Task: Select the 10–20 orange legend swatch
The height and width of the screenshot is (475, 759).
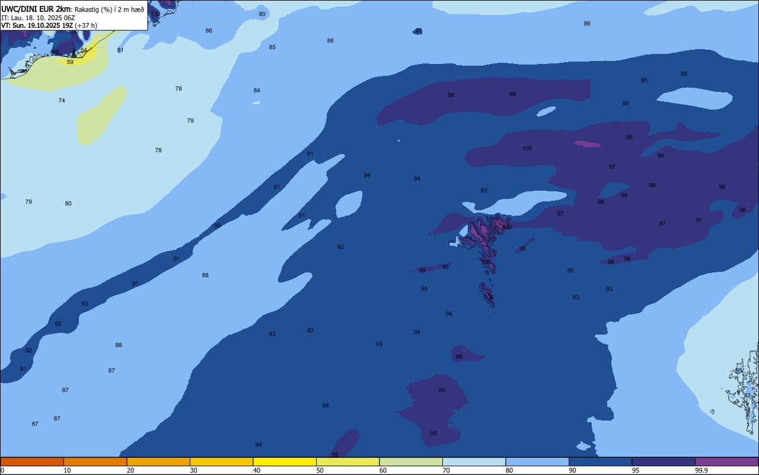Action: 95,461
